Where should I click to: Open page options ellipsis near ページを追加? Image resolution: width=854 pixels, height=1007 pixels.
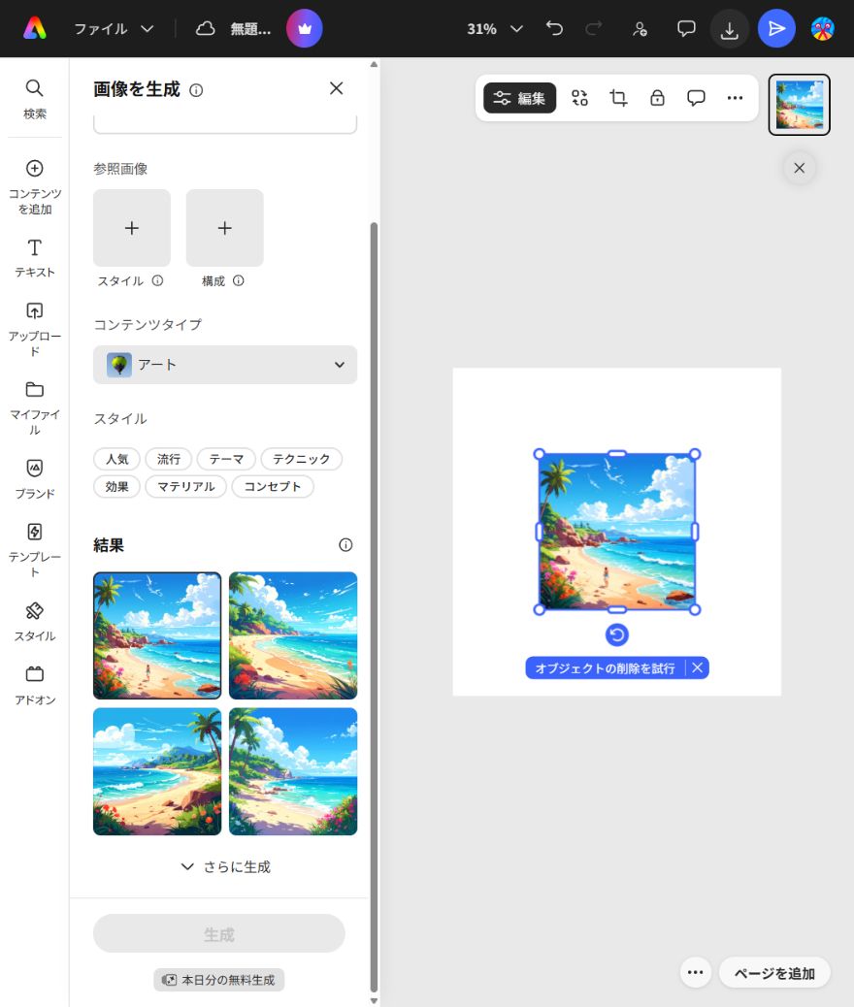tap(695, 972)
